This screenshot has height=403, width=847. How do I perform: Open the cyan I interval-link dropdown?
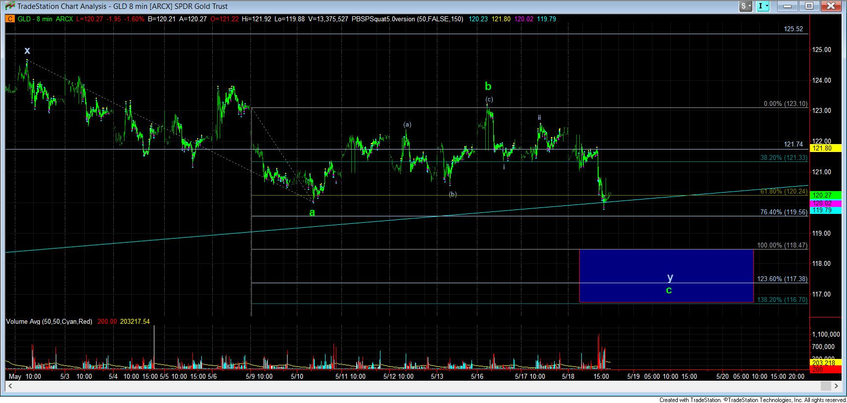pyautogui.click(x=764, y=6)
